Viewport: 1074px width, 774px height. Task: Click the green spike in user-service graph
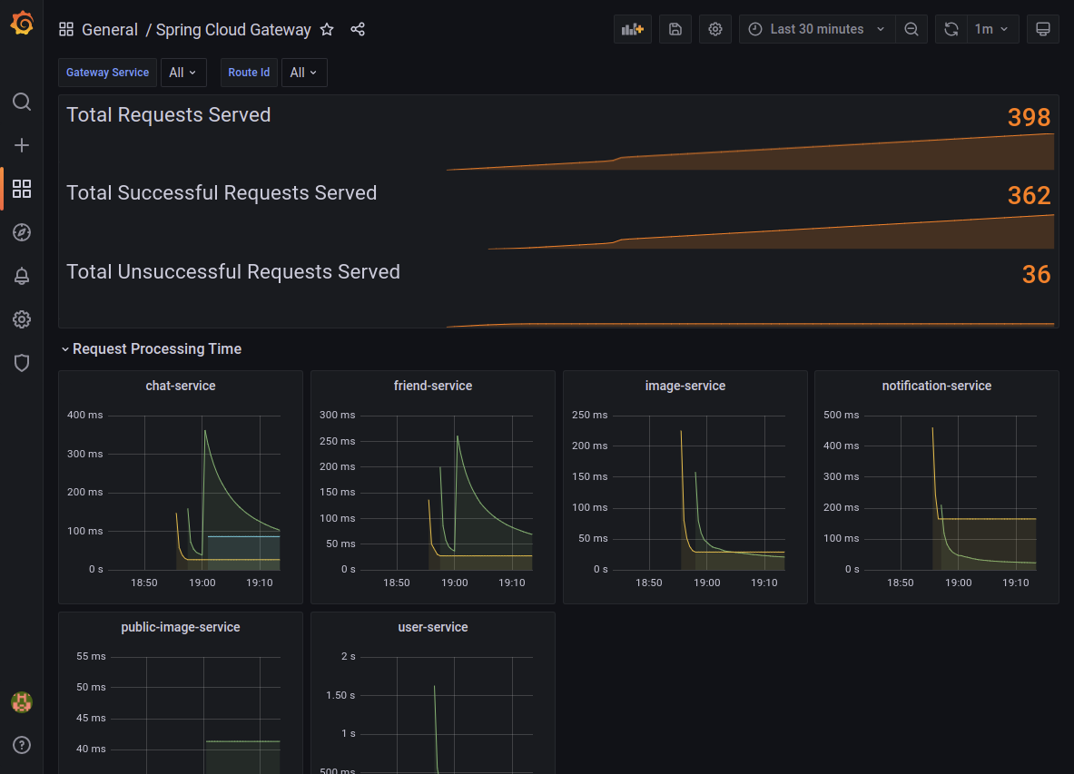[x=434, y=688]
